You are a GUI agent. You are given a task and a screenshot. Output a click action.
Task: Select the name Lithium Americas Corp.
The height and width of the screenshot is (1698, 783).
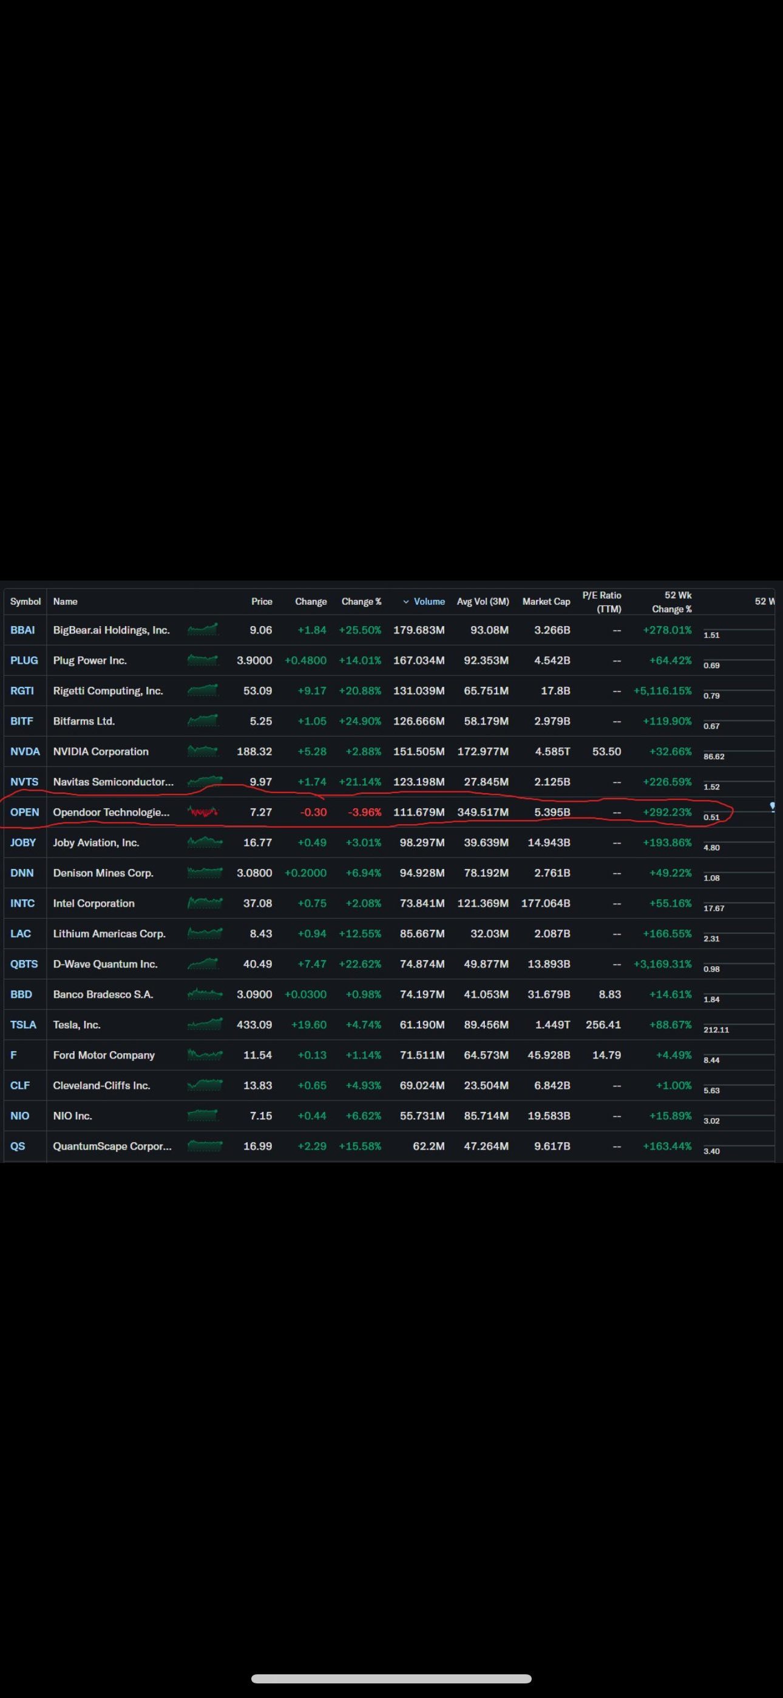pyautogui.click(x=109, y=933)
